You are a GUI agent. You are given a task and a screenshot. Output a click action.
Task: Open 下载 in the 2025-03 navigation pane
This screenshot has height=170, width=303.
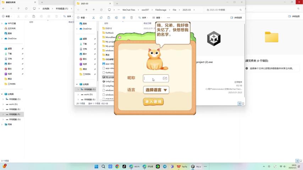click(x=85, y=44)
